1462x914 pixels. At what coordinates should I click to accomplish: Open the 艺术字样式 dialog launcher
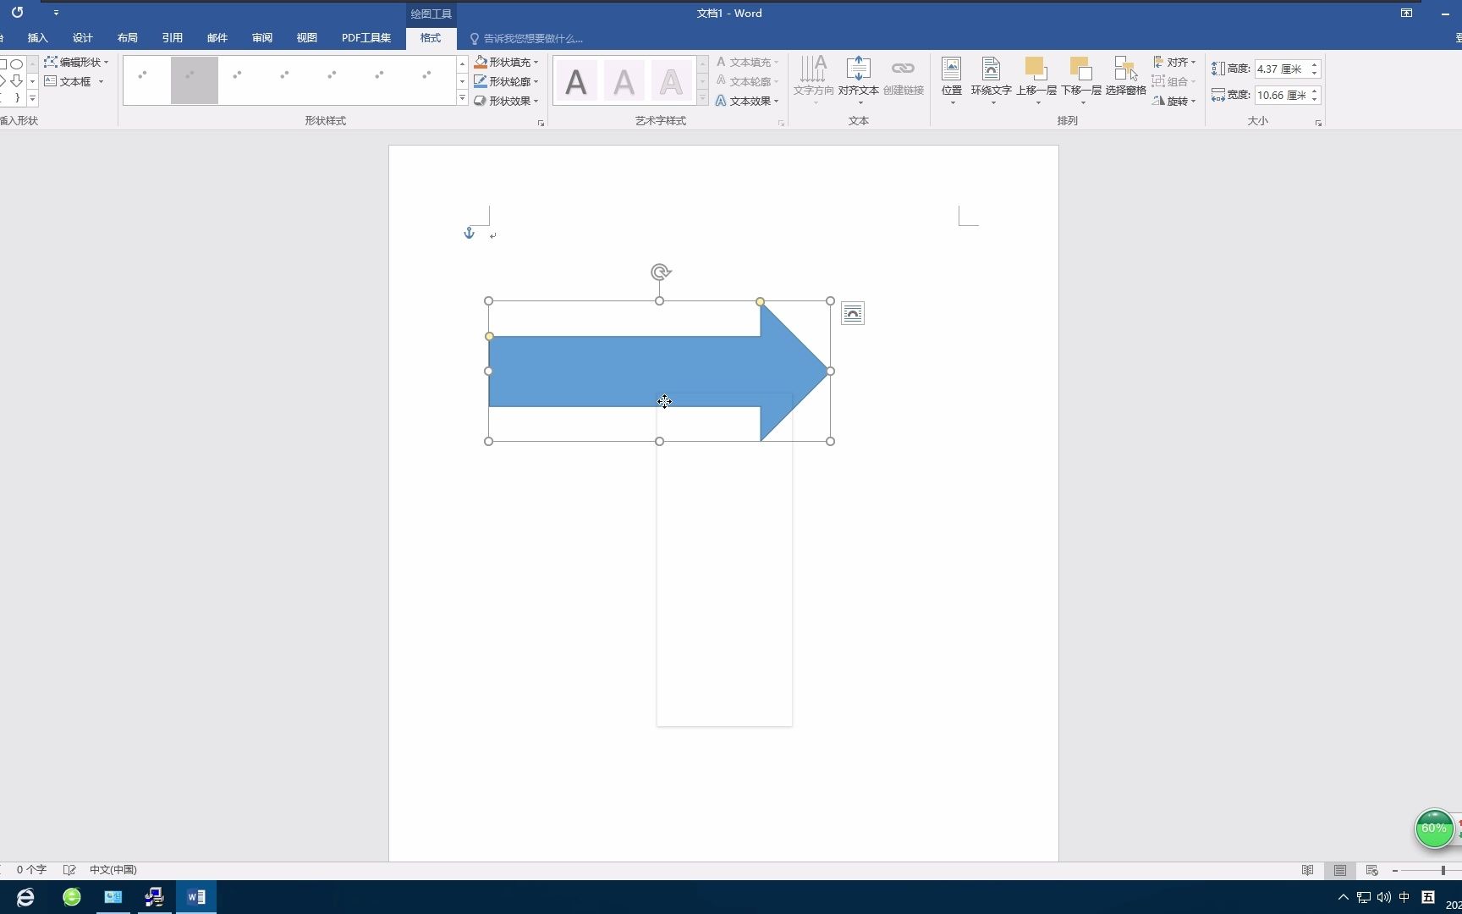(x=781, y=124)
